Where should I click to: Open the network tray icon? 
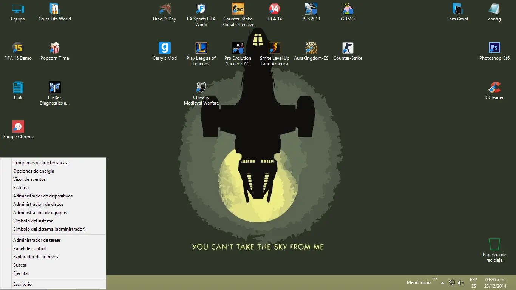[x=451, y=282]
